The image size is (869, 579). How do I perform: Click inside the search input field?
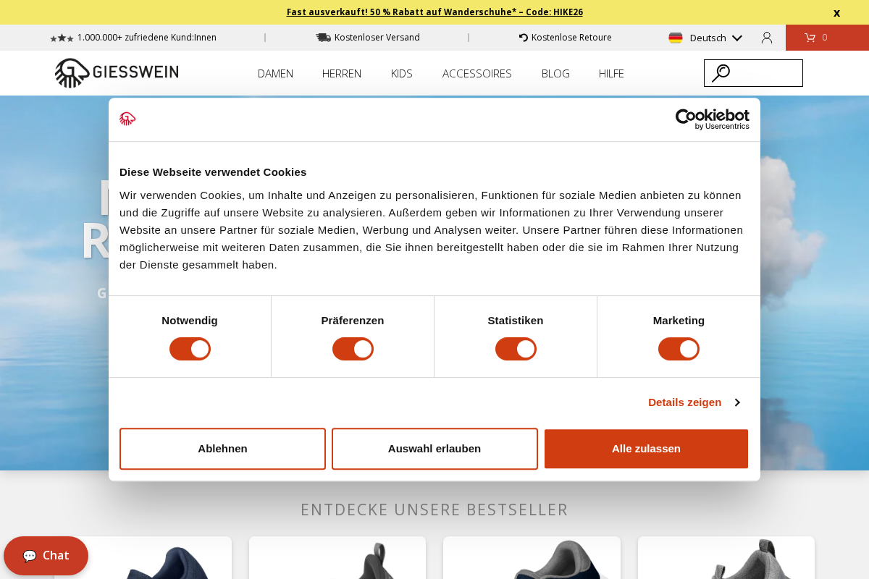coord(757,72)
